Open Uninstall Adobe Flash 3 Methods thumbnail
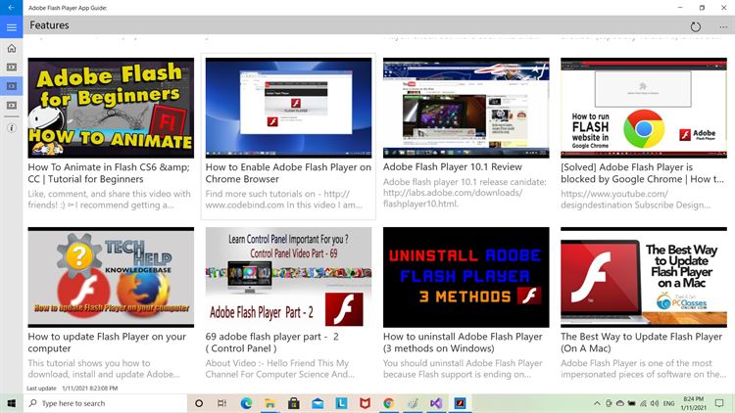 click(465, 277)
